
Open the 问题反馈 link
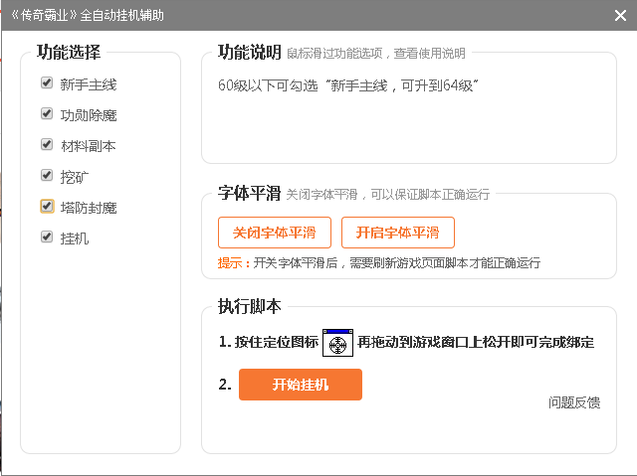point(574,402)
